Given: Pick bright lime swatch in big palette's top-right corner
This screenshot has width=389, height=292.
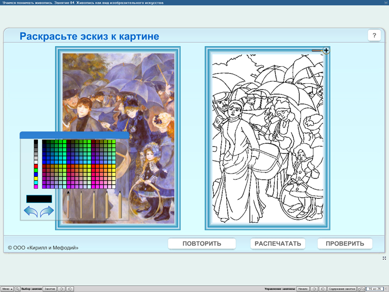Looking at the screenshot, I should click(114, 142).
